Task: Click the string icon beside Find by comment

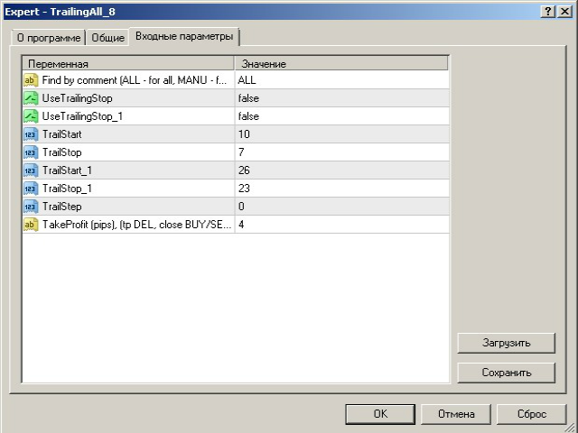Action: [x=31, y=80]
